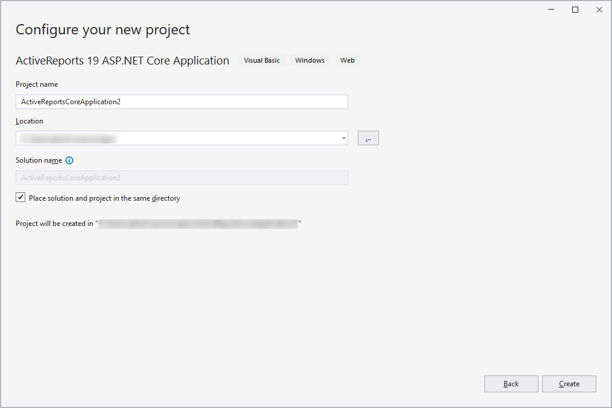Click the Visual Basic tag
Screen dimensions: 612x408
click(262, 60)
